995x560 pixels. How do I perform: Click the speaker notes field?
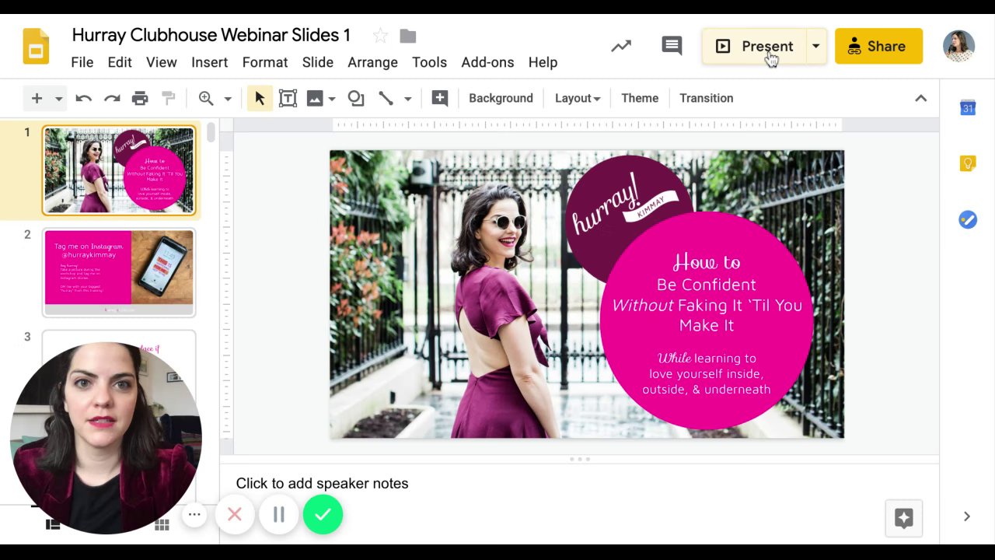(x=579, y=484)
